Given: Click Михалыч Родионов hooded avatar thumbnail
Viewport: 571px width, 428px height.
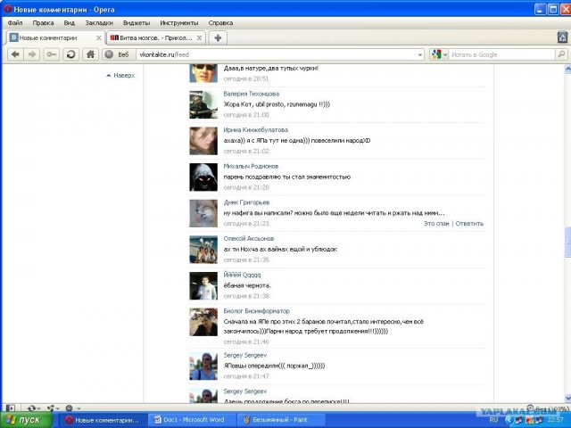Looking at the screenshot, I should 203,177.
